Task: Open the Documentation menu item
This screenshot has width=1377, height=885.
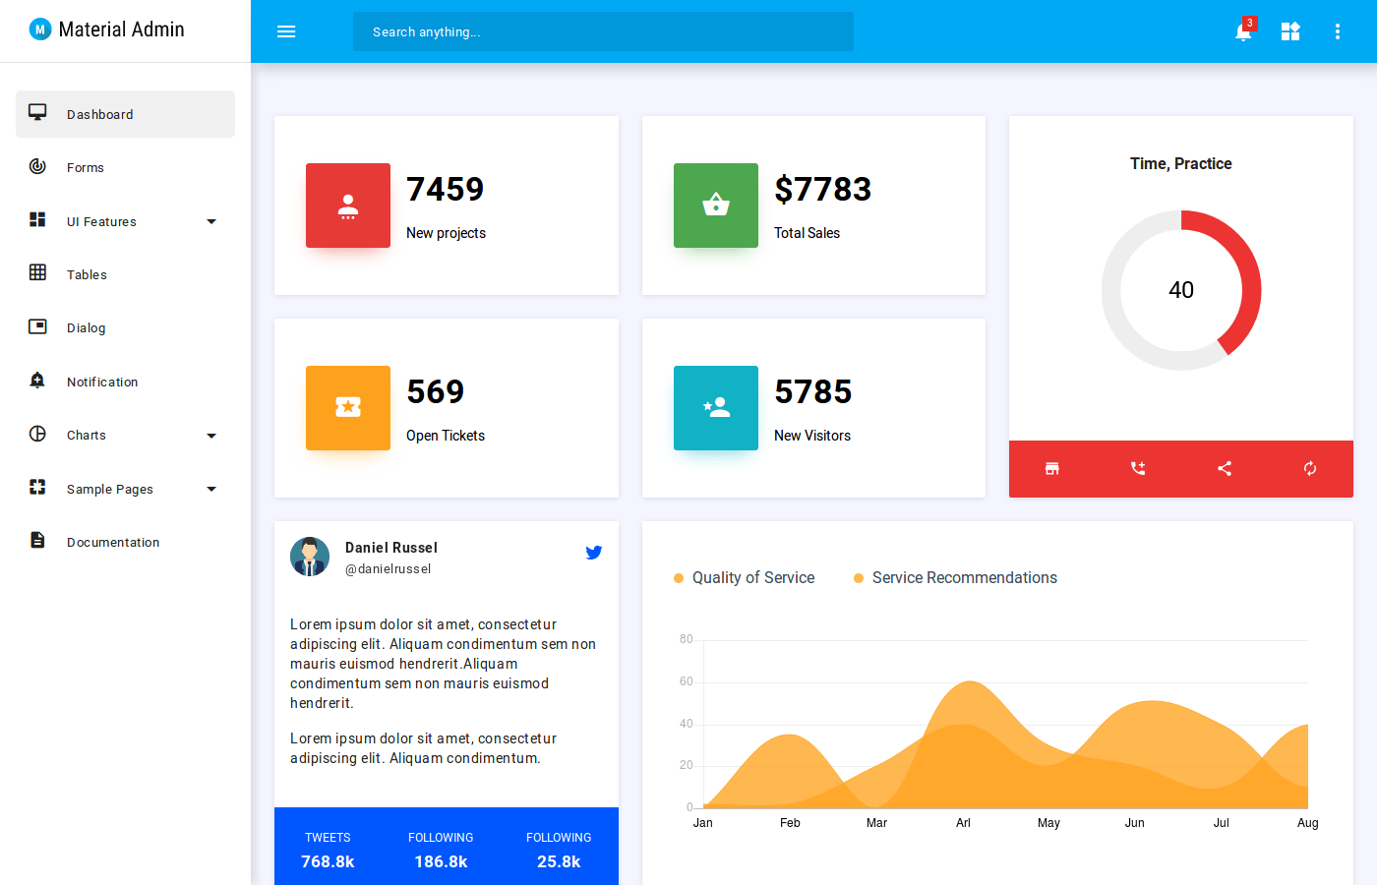Action: 125,542
